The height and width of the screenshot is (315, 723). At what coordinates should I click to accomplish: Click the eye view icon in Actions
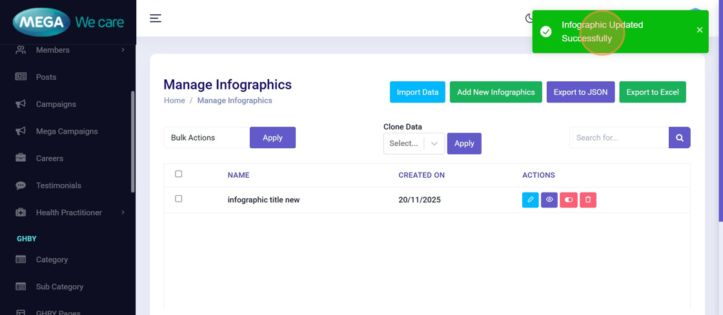pos(549,200)
